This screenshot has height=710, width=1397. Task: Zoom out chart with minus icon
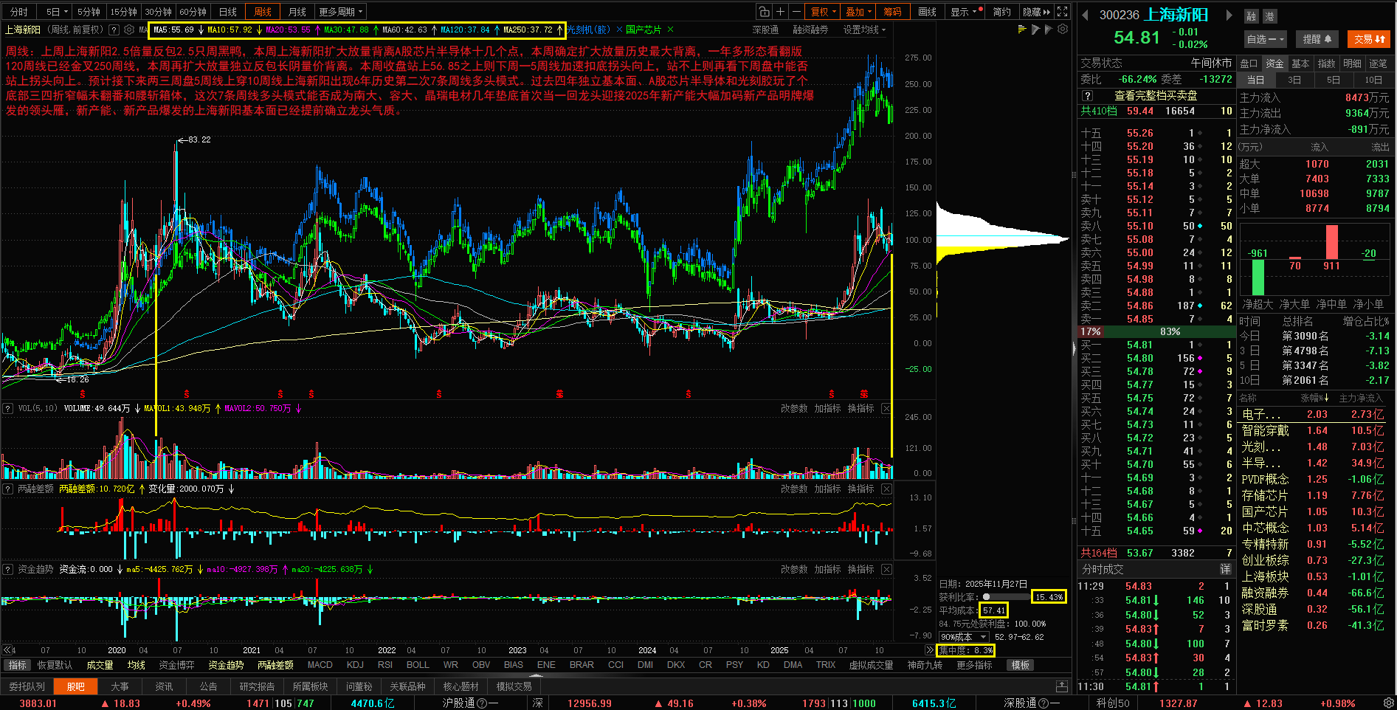point(796,12)
